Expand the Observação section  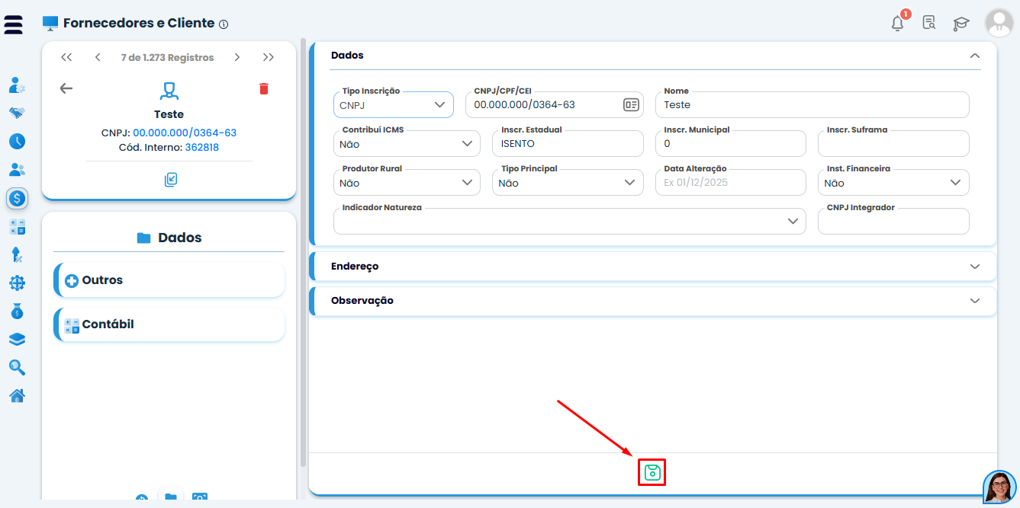pyautogui.click(x=652, y=301)
